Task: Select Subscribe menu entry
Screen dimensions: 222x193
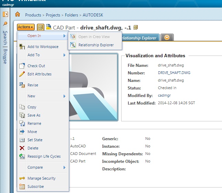Action: click(43, 186)
